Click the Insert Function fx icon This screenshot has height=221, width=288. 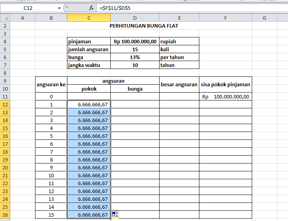pyautogui.click(x=91, y=8)
